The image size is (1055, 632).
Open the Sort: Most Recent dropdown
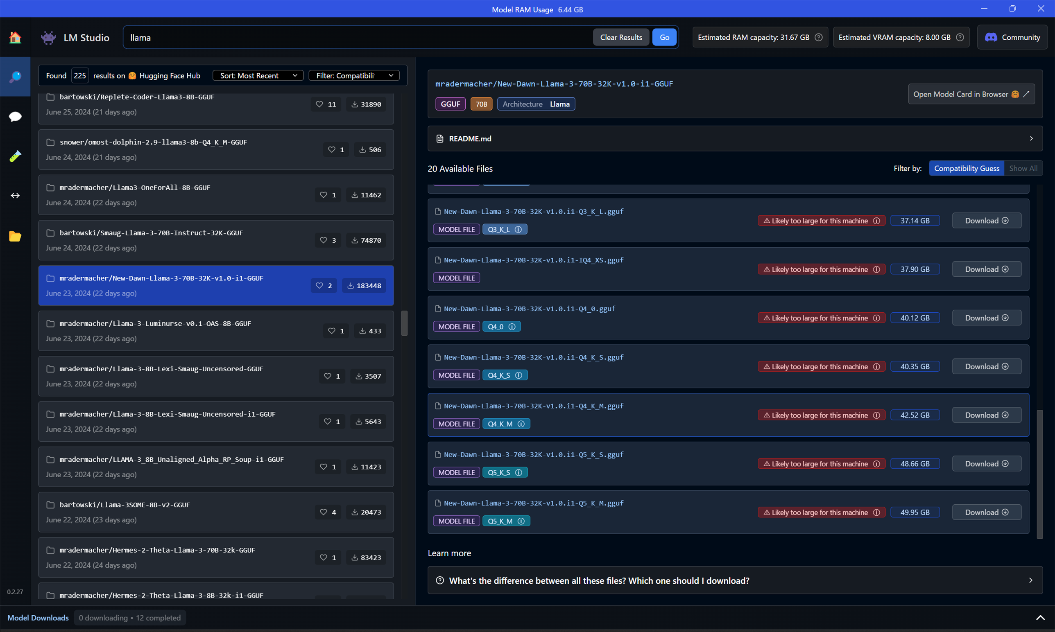tap(258, 75)
